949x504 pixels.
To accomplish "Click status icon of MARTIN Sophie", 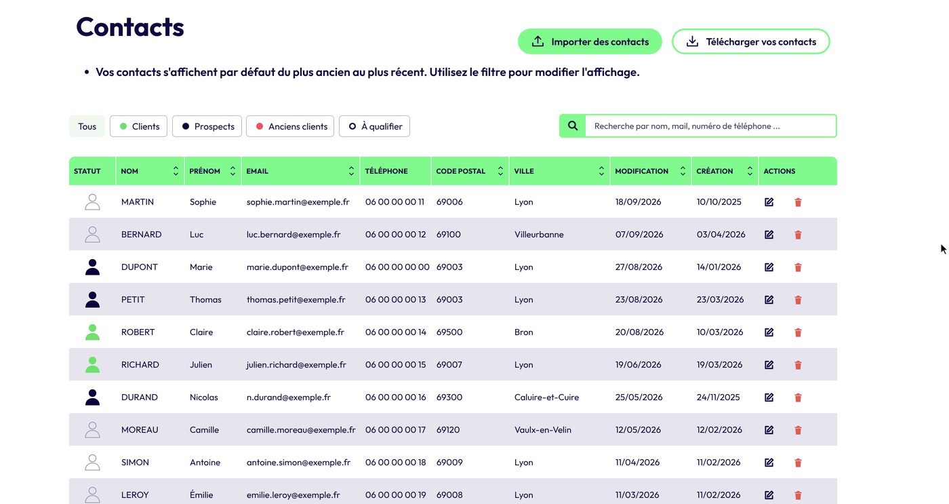I will coord(93,202).
